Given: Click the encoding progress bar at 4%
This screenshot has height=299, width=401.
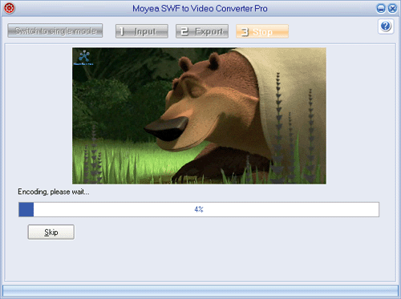Looking at the screenshot, I should point(199,209).
